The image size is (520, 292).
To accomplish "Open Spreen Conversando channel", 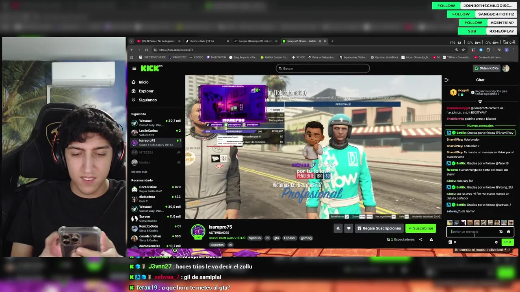I will 156,218.
